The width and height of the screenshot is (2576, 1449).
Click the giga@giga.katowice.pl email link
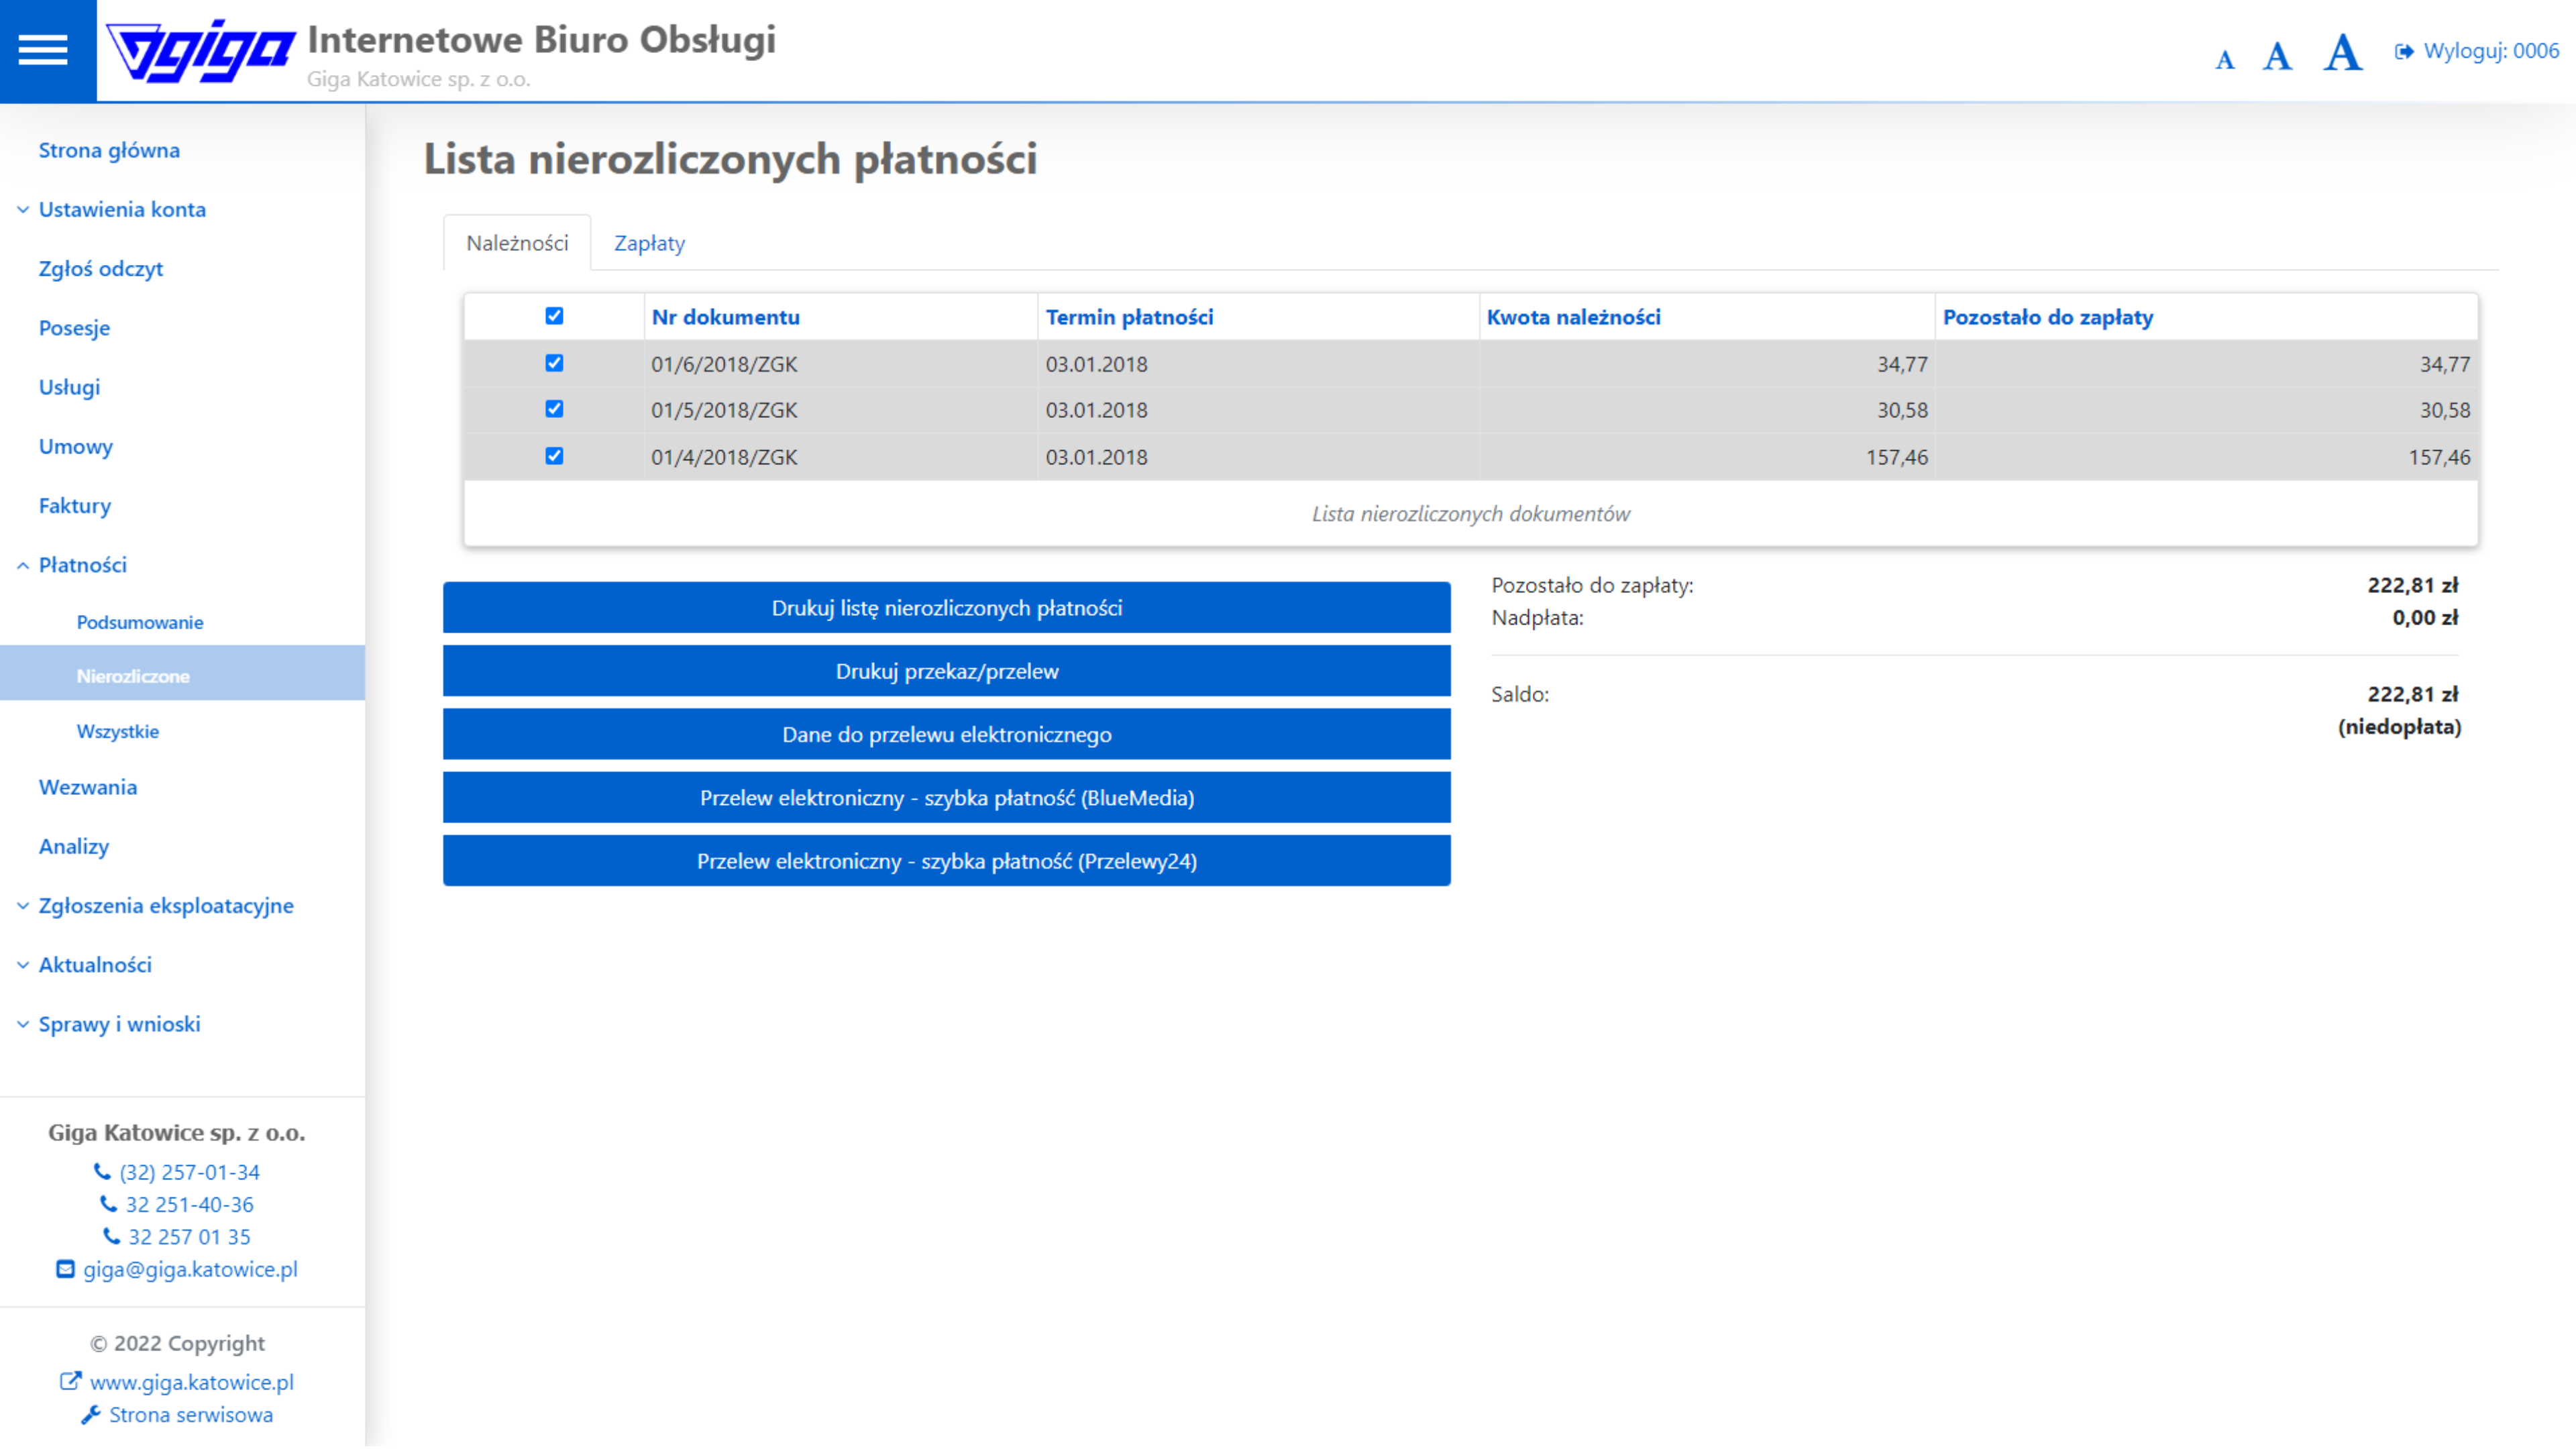[x=191, y=1269]
